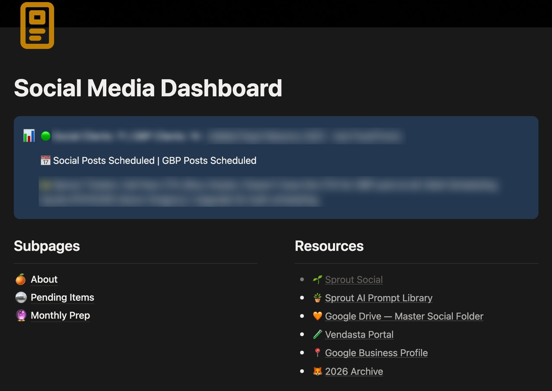This screenshot has width=552, height=391.
Task: Open the Sprout Social link
Action: click(x=354, y=279)
